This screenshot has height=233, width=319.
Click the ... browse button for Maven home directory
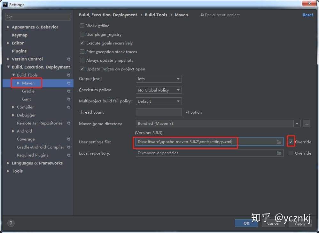(307, 124)
